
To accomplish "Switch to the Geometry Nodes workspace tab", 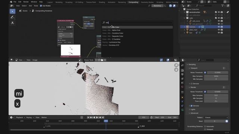I will pyautogui.click(x=147, y=2).
